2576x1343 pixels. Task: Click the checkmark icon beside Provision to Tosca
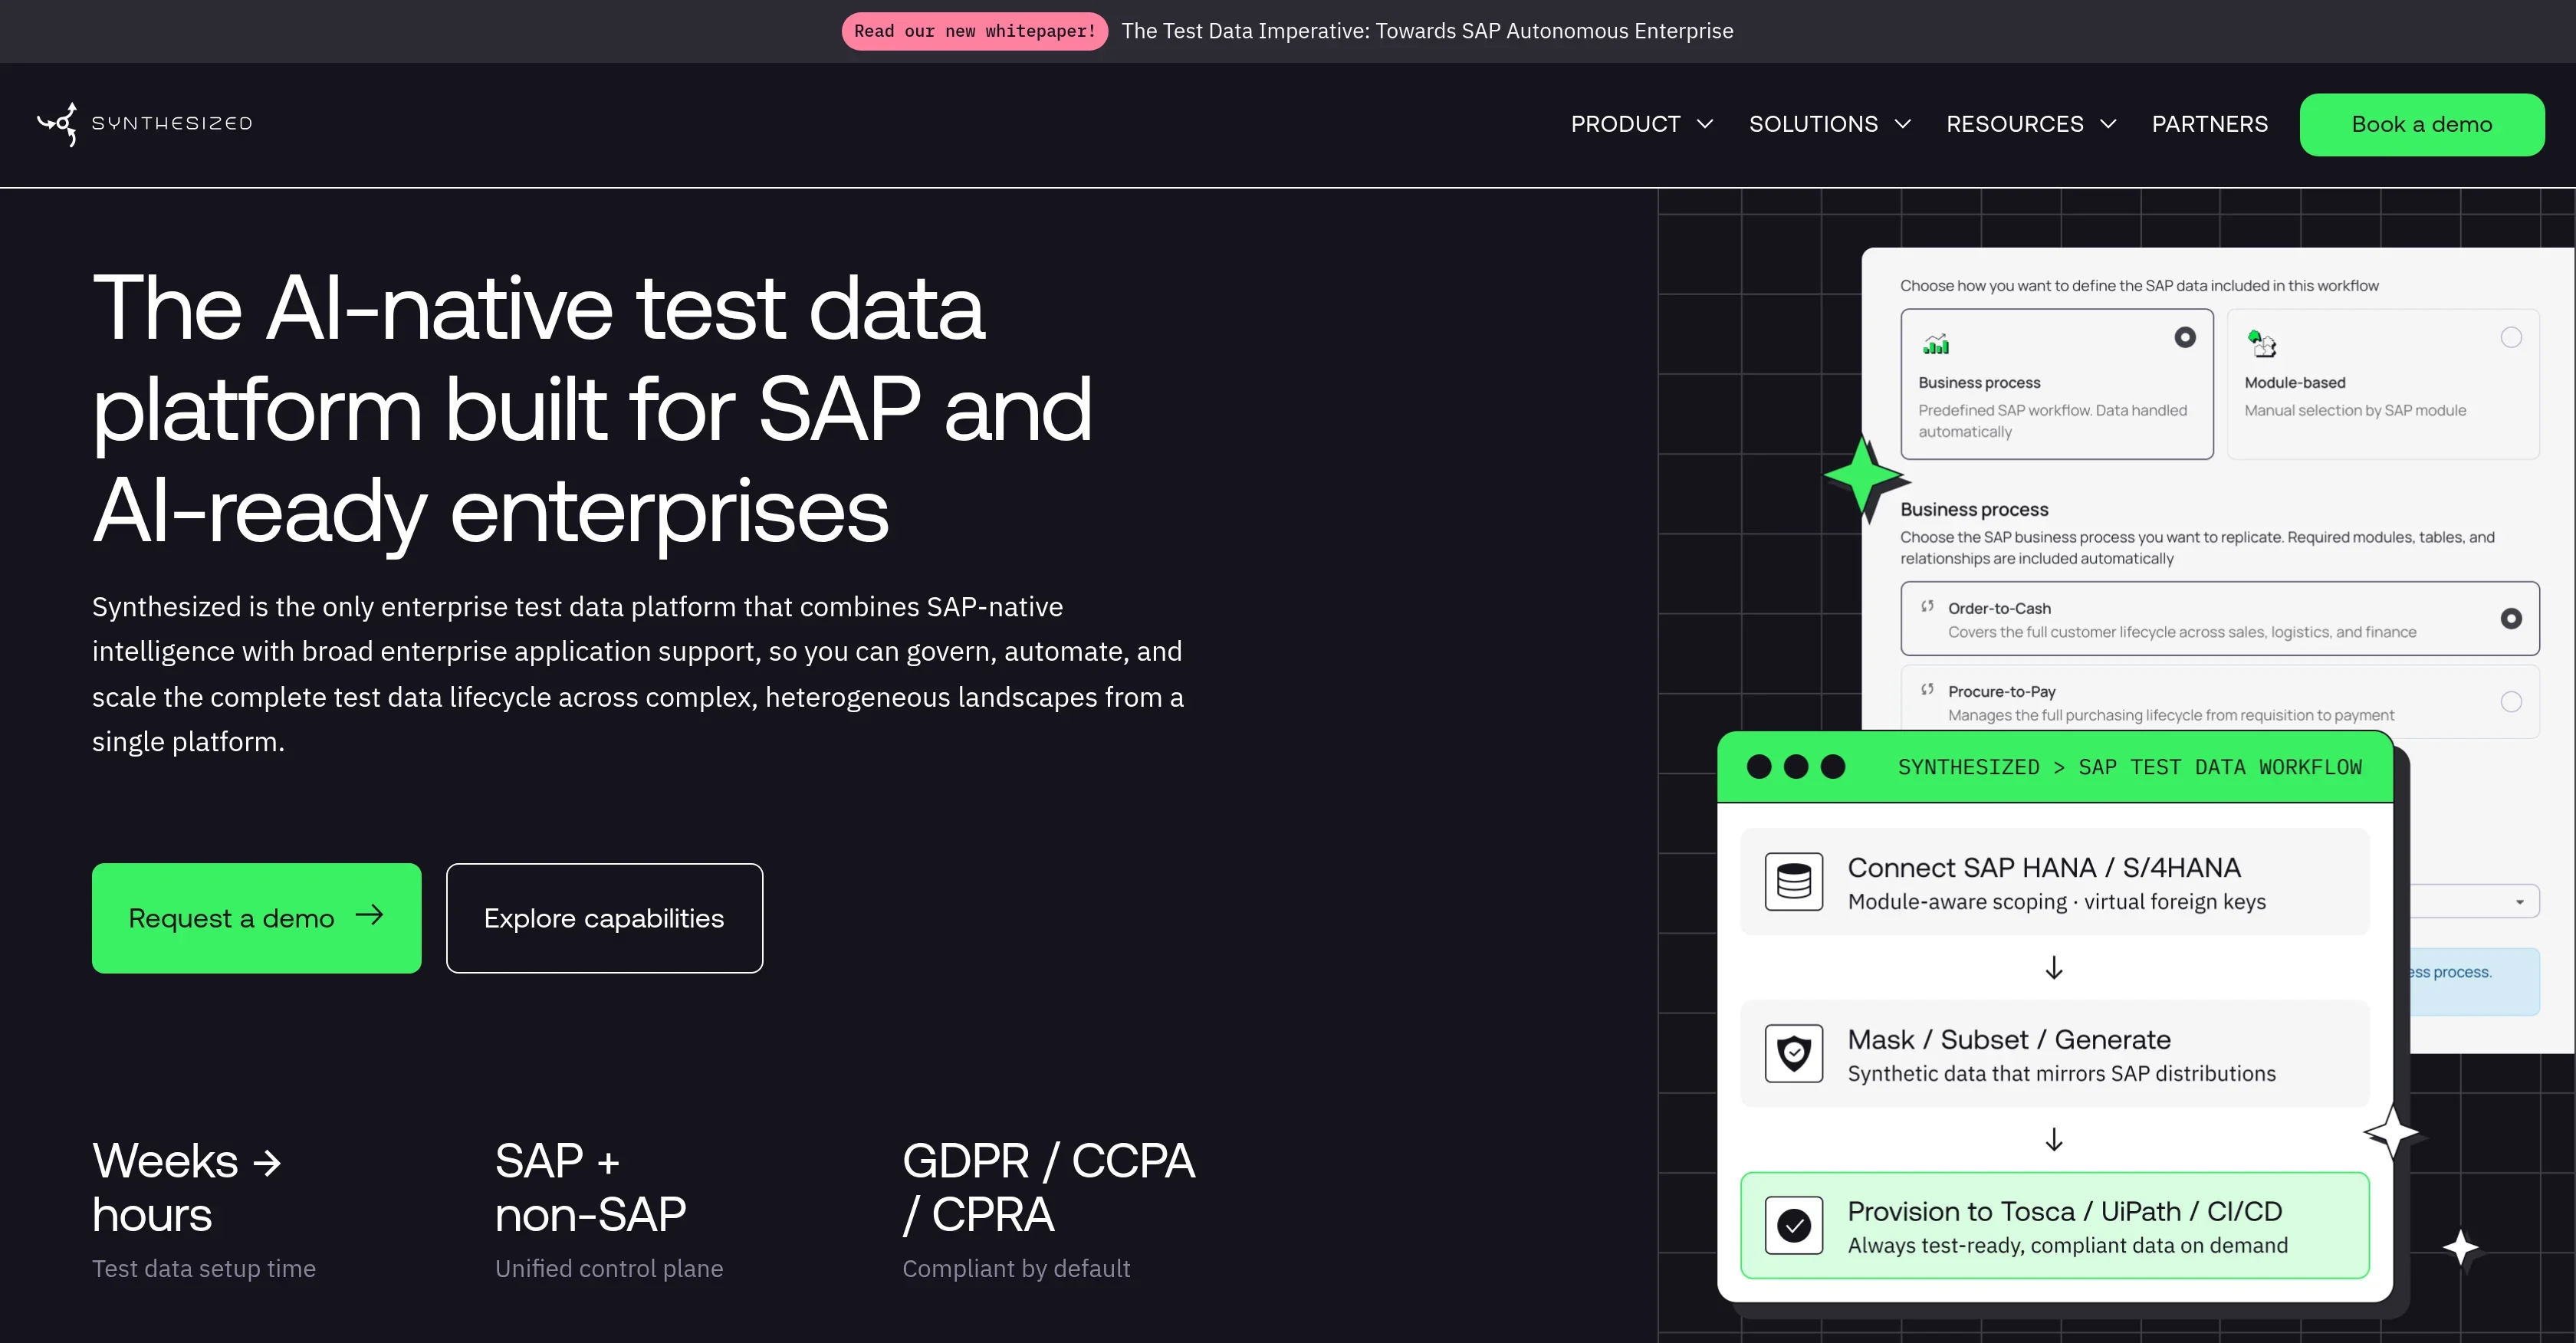[1794, 1225]
